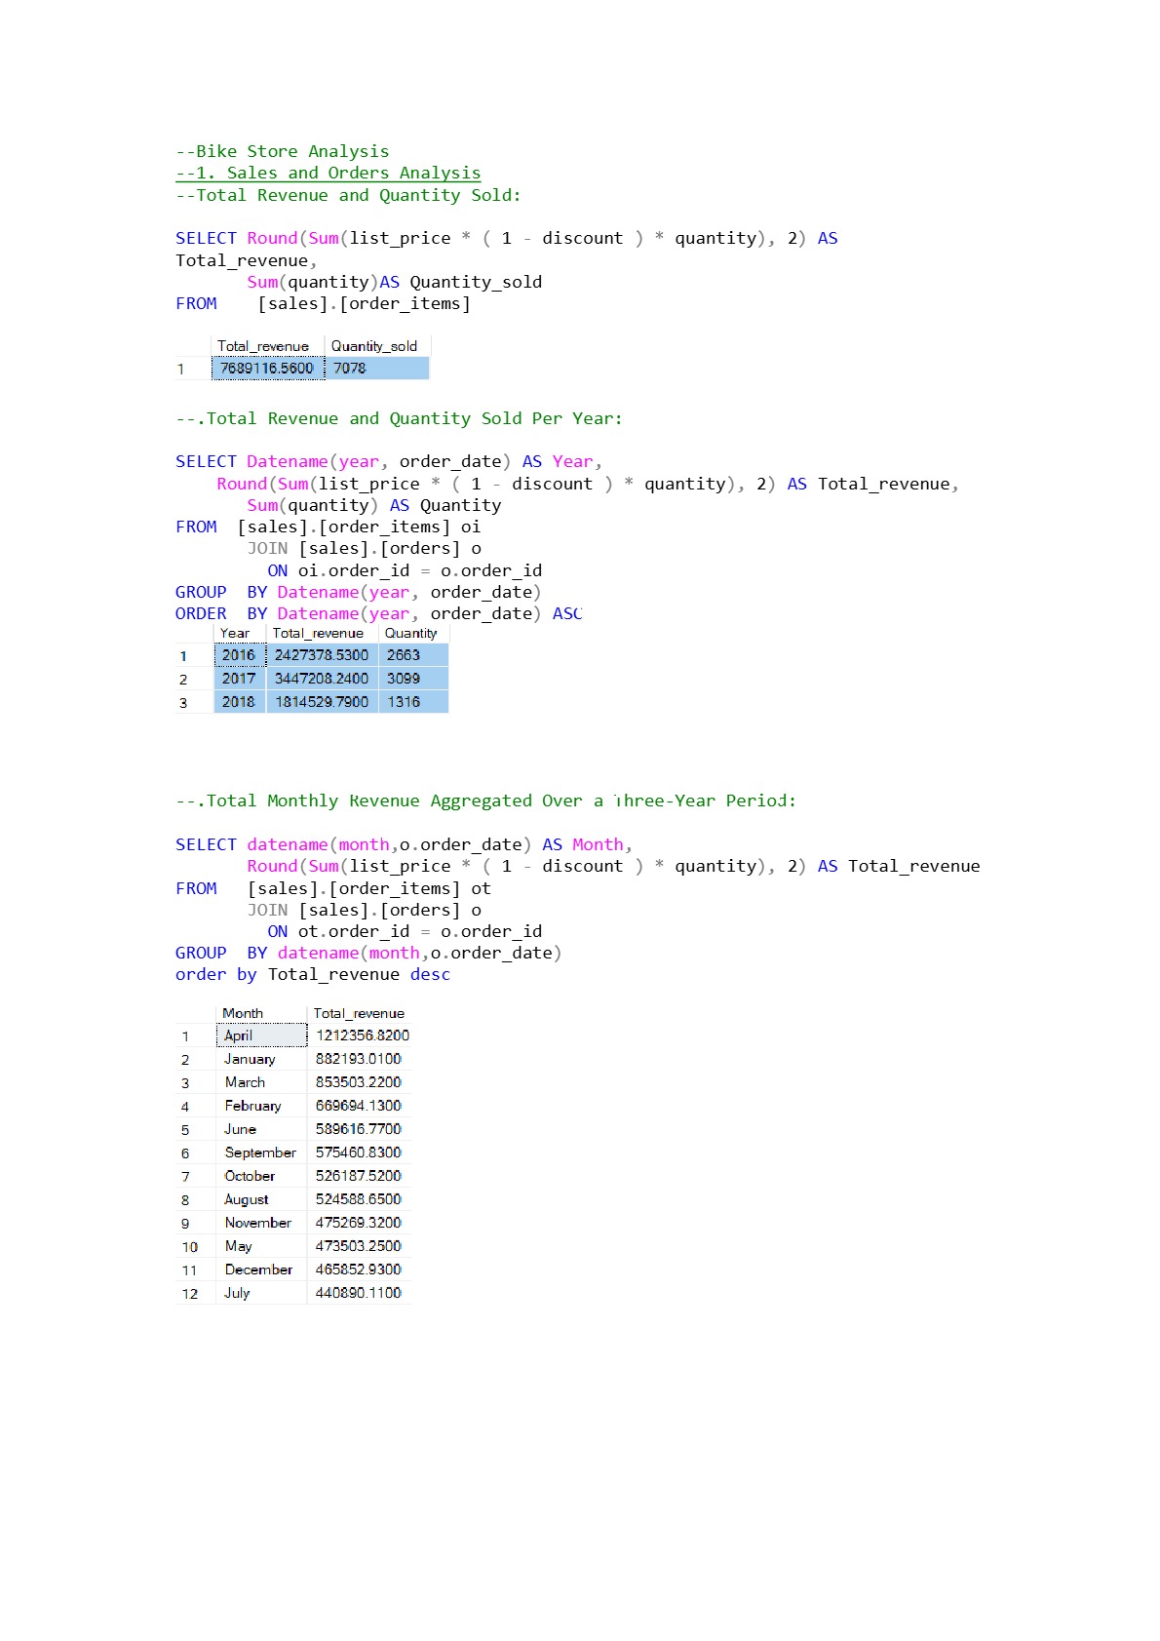Click the '--Total Revenue and Quantity Sold:' comment
Viewport: 1160px width, 1641px height.
[348, 195]
